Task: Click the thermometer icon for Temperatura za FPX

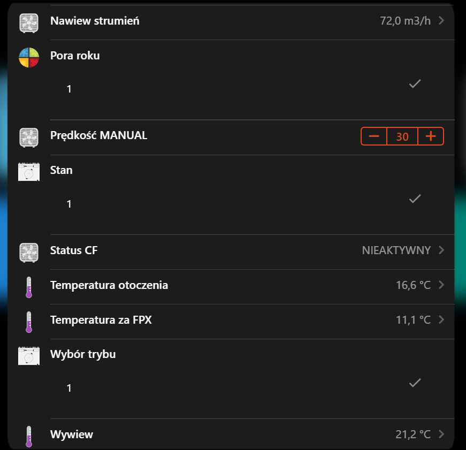Action: [29, 322]
